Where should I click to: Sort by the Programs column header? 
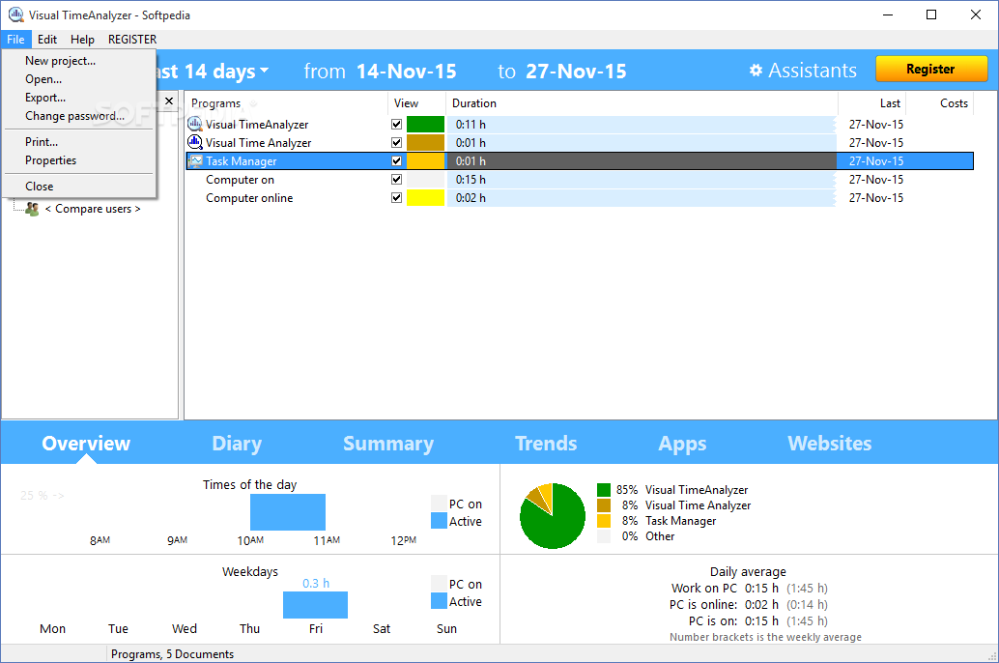285,103
